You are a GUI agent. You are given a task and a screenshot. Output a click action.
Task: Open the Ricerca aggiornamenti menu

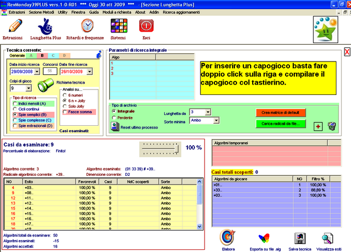click(181, 12)
